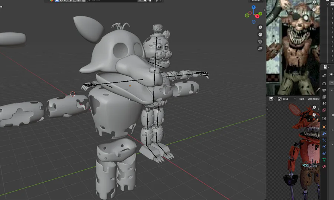Collapse the lower panel chevron in the Properties editor
Screen dimensions: 334x200
click(x=332, y=144)
